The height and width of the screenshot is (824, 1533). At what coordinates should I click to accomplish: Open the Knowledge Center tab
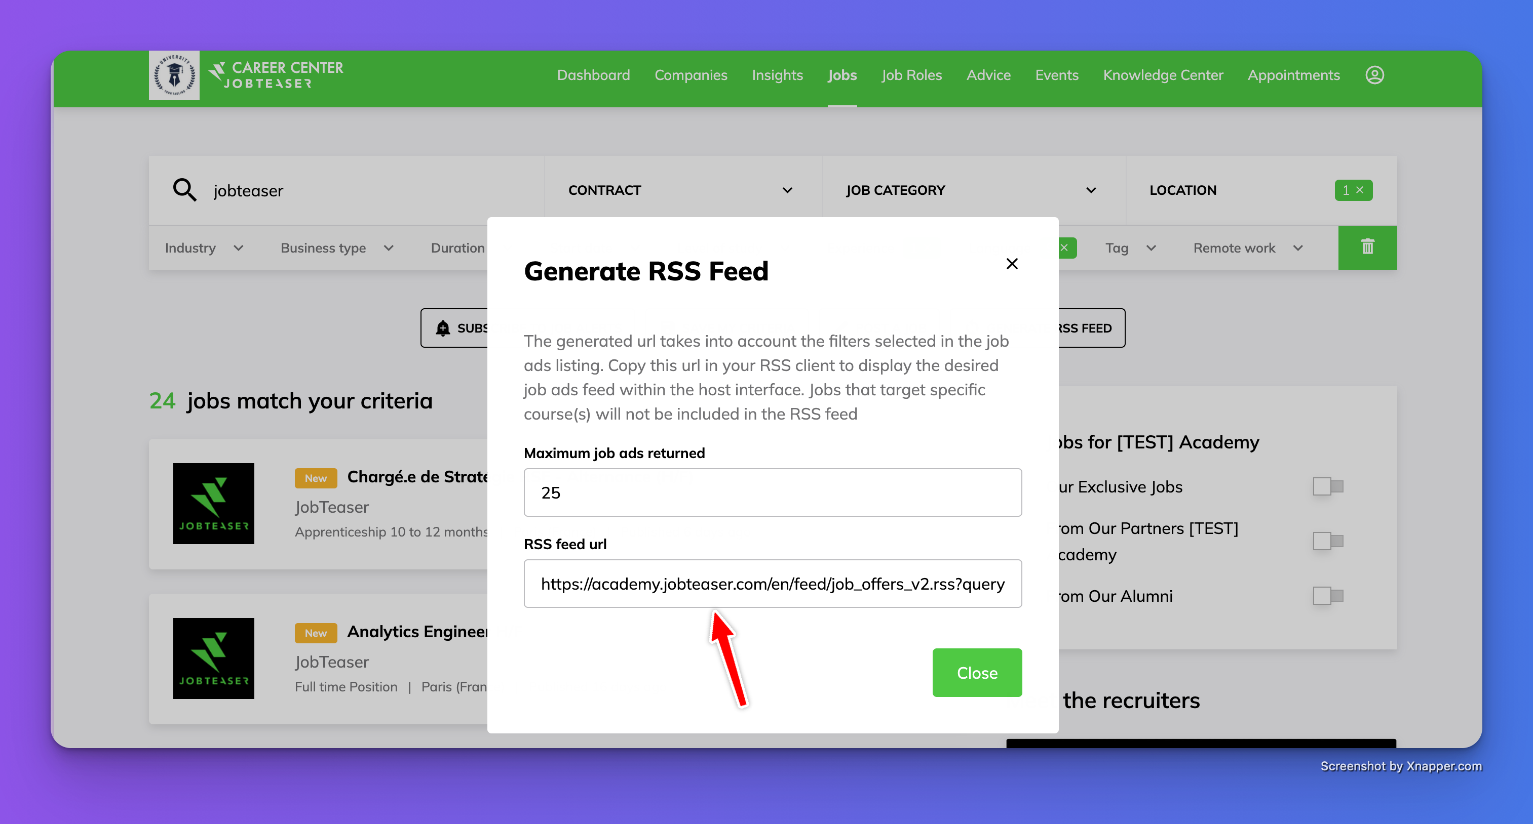click(x=1163, y=75)
